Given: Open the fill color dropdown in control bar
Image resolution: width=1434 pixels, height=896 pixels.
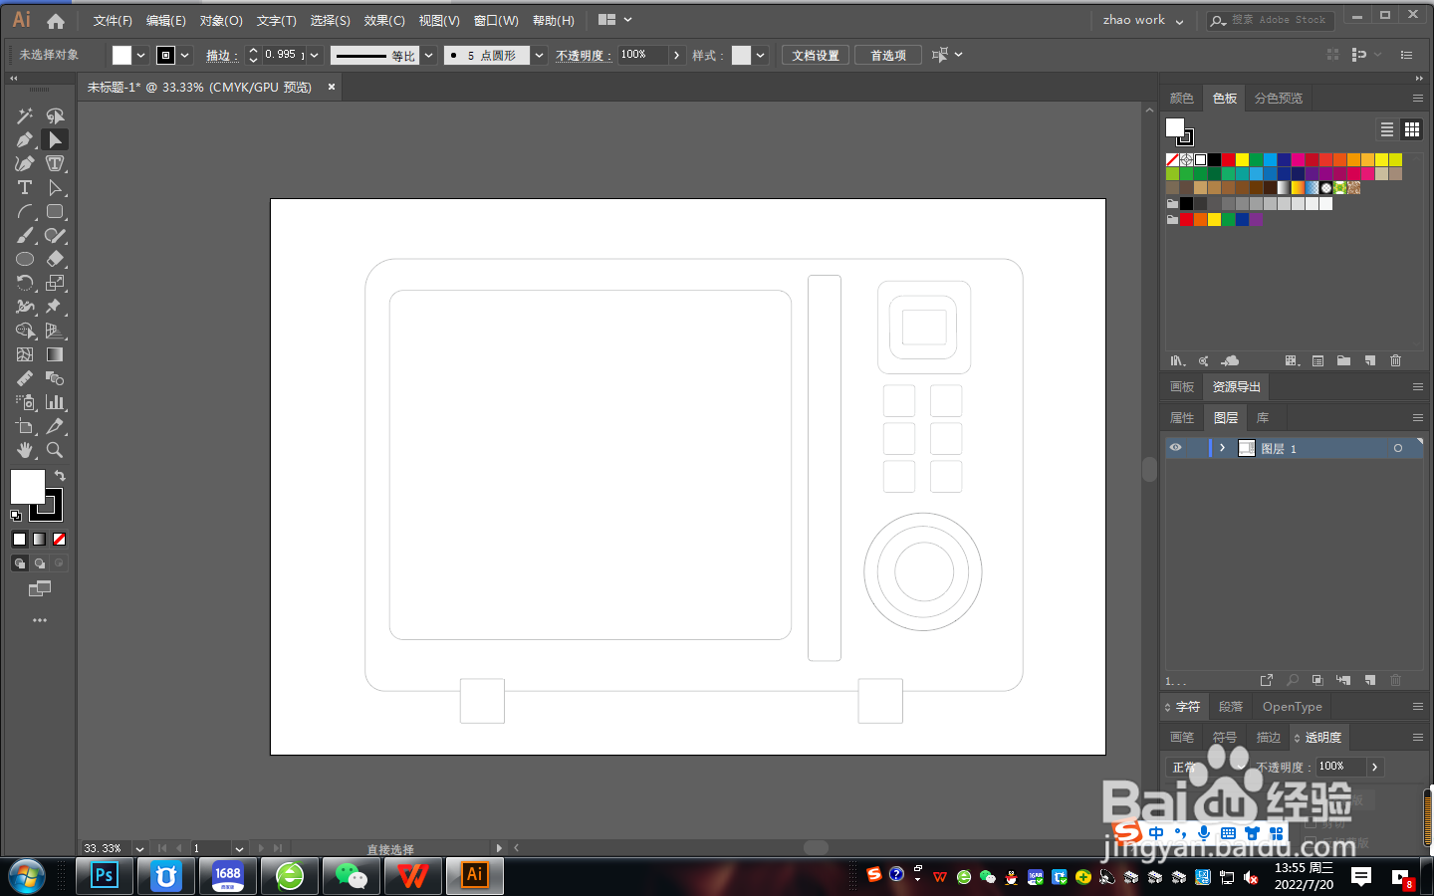Looking at the screenshot, I should tap(140, 56).
